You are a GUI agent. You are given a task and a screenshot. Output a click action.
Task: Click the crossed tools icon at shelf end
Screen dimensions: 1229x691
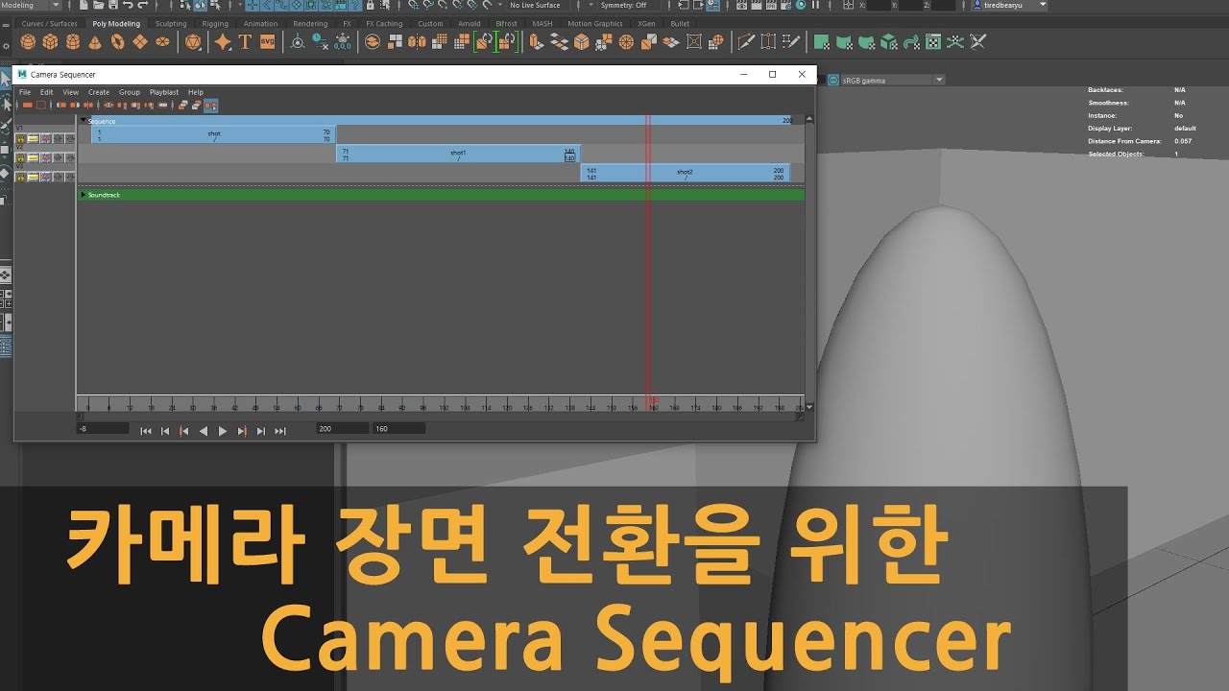coord(978,42)
